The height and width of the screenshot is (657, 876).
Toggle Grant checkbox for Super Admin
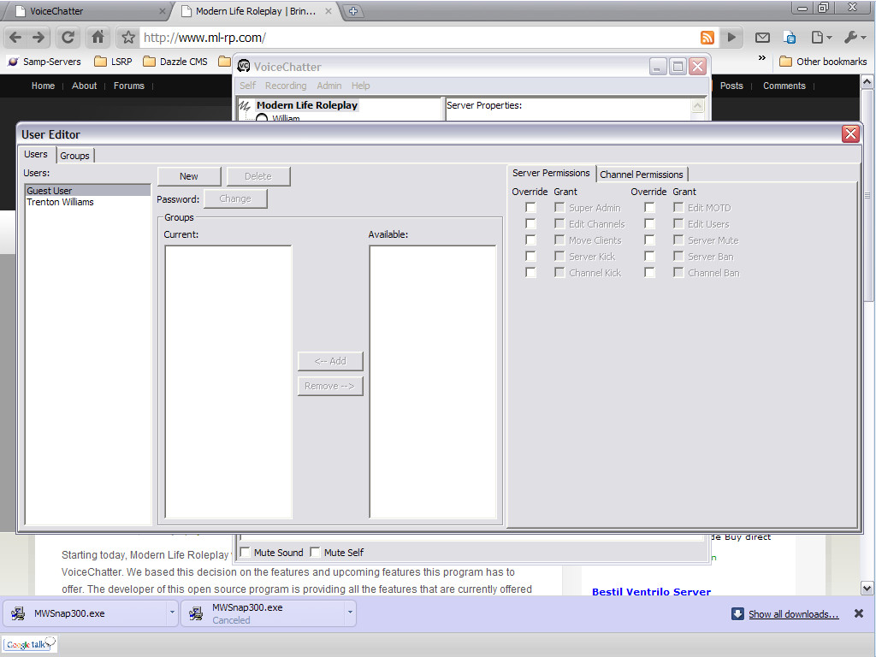559,207
